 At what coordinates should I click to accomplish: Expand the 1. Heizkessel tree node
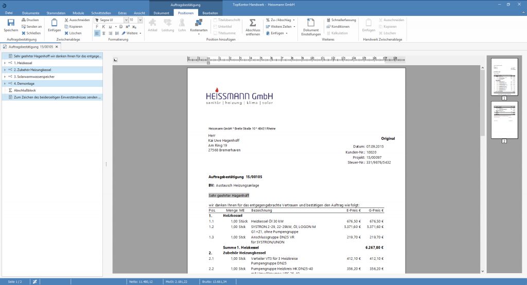coord(5,63)
